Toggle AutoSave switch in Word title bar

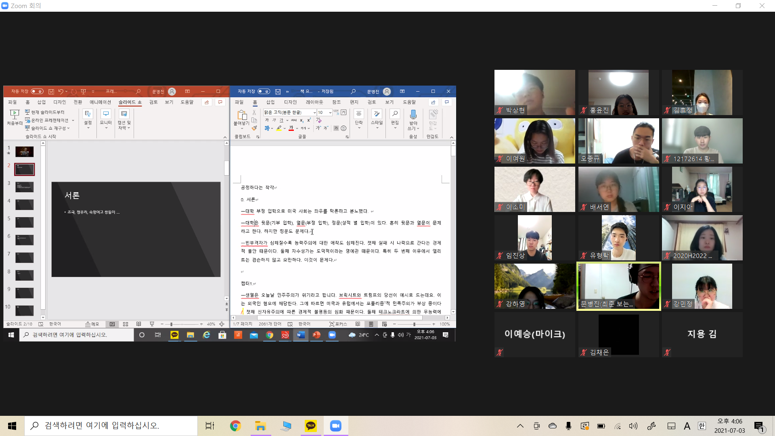264,92
